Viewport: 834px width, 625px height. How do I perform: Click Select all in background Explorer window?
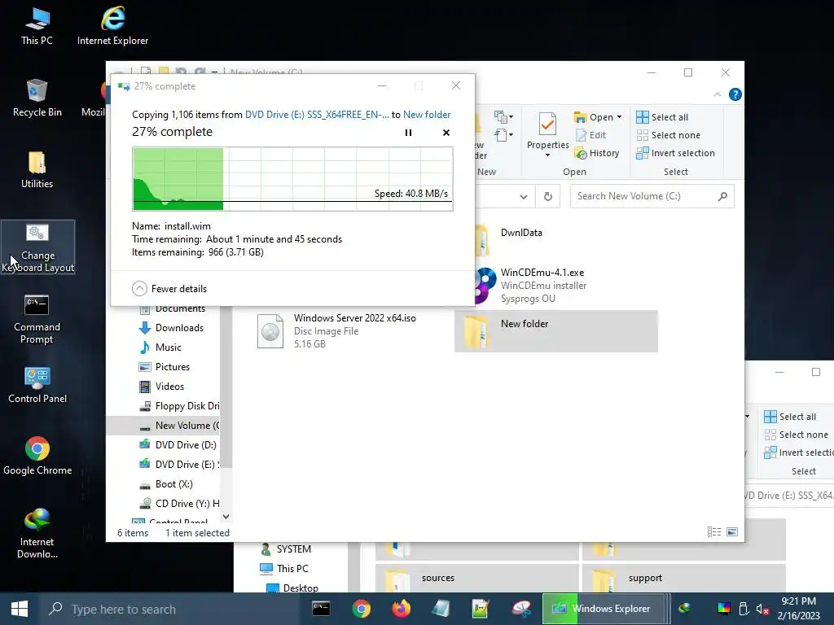pyautogui.click(x=790, y=417)
